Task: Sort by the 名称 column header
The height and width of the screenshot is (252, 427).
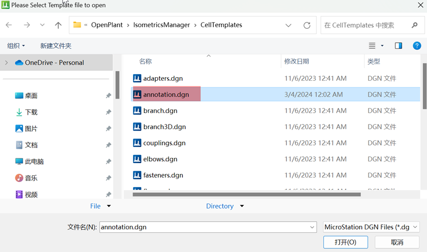Action: (145, 62)
